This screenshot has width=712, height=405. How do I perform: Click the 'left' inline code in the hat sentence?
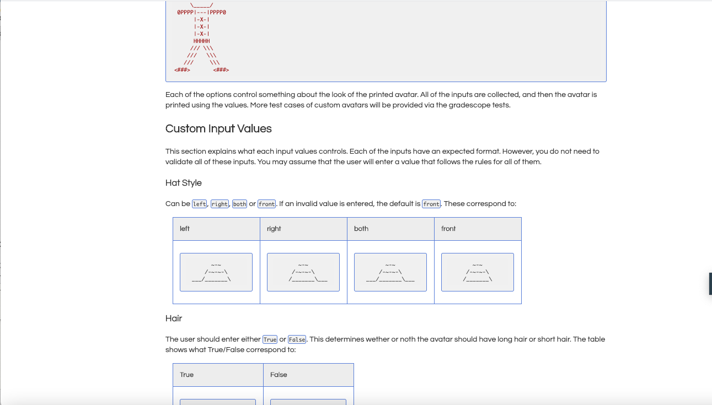pyautogui.click(x=199, y=204)
